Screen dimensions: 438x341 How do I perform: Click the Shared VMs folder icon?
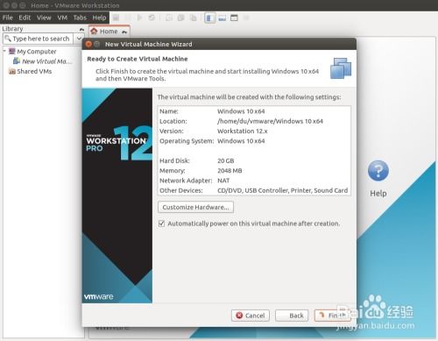point(12,71)
